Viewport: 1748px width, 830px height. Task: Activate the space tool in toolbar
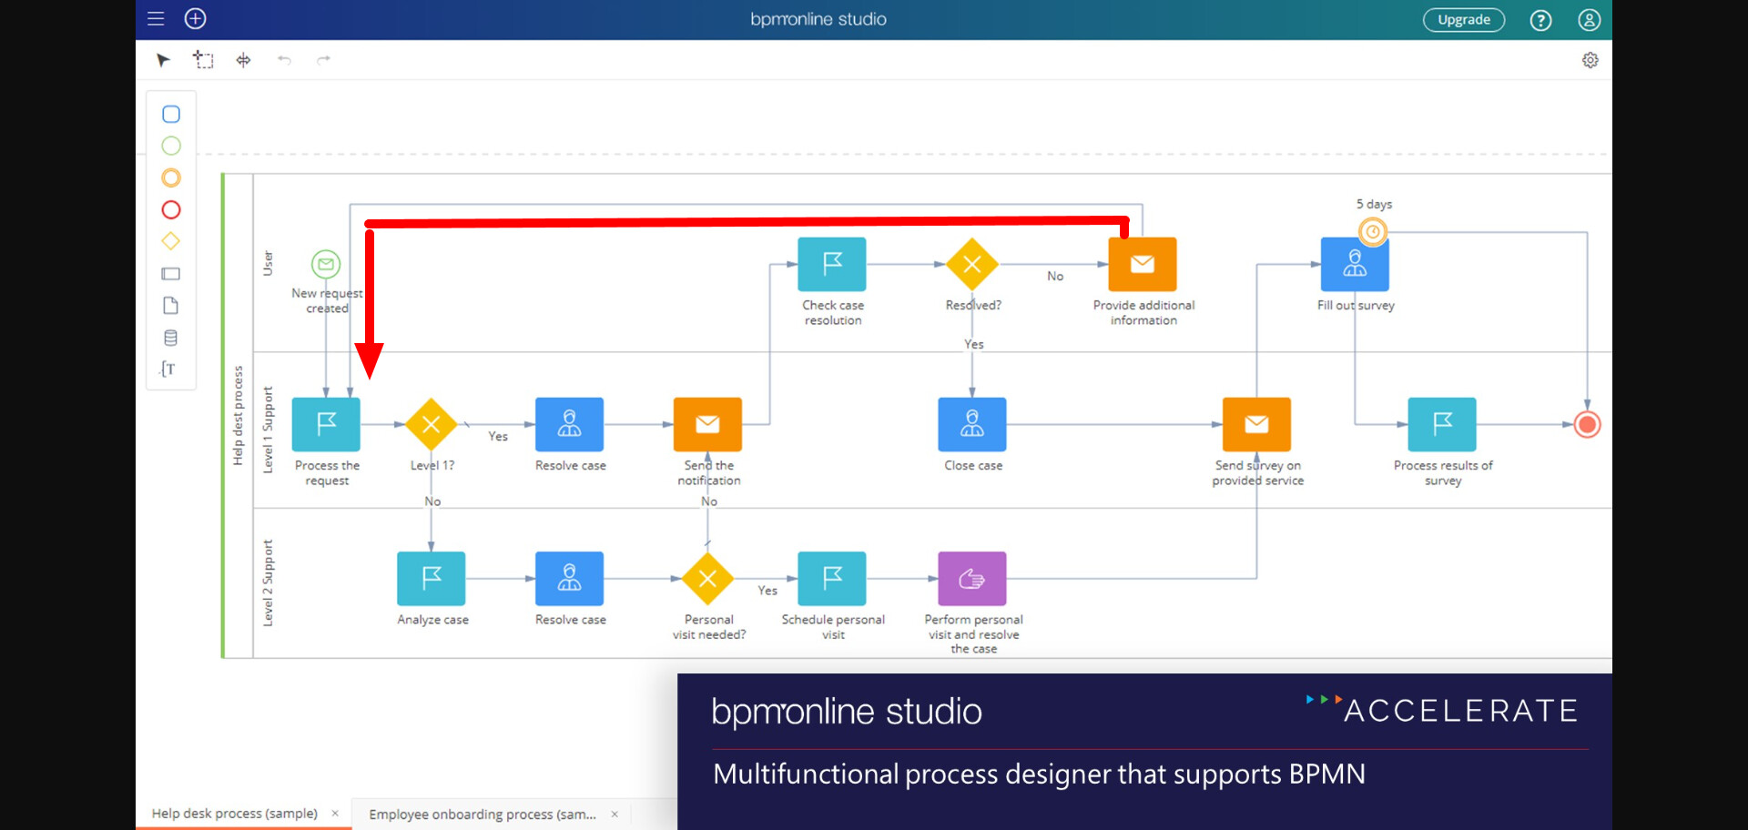tap(243, 60)
